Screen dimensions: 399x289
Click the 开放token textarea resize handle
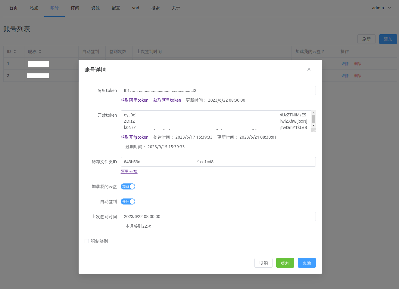pos(314,130)
